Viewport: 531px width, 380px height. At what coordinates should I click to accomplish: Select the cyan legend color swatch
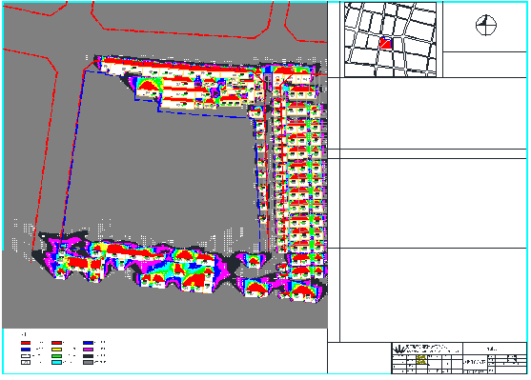click(x=56, y=362)
